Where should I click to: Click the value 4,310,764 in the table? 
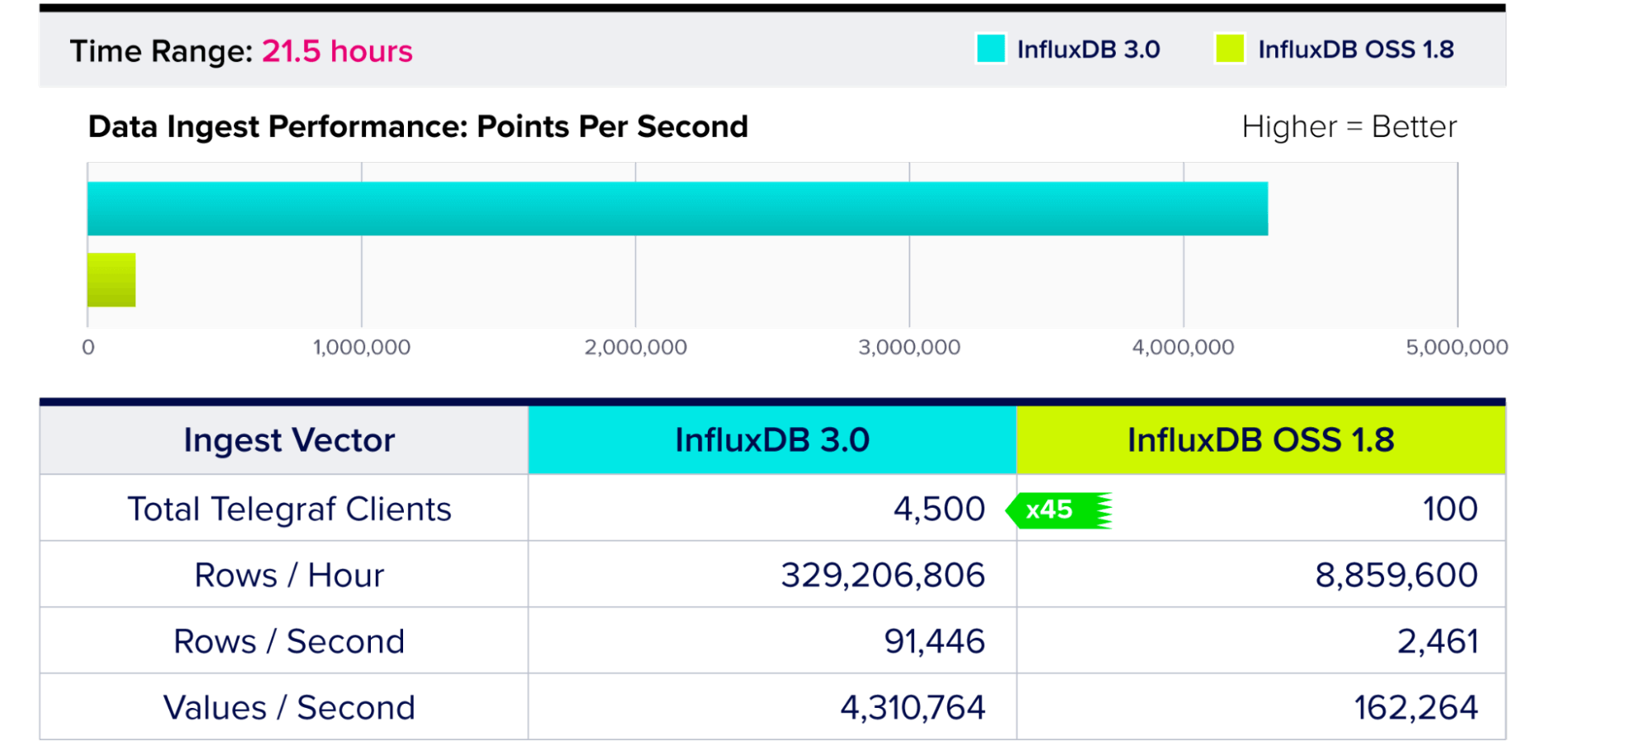click(x=913, y=708)
